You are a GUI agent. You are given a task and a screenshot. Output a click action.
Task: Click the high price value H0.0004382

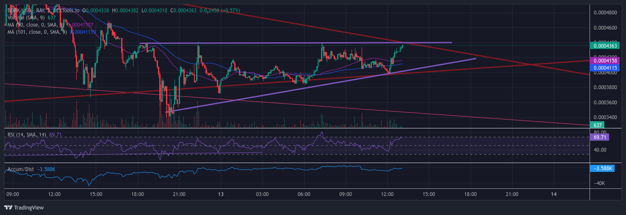(126, 10)
